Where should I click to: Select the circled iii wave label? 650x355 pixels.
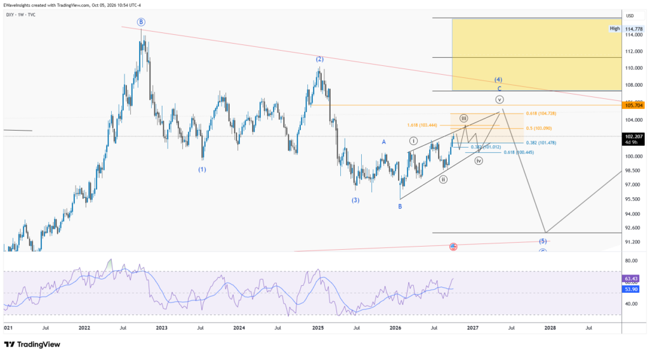463,119
